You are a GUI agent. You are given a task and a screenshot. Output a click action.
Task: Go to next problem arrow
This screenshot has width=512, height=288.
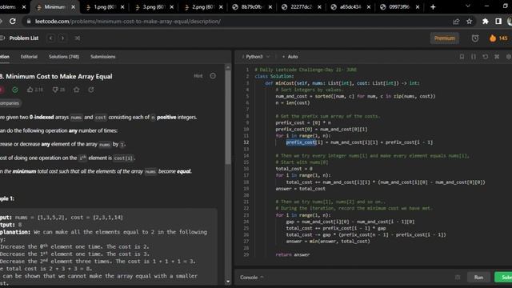[62, 38]
